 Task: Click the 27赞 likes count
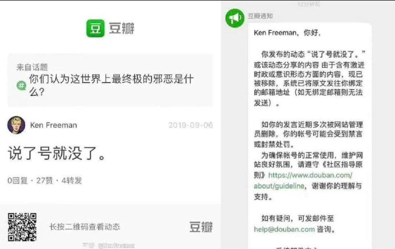point(44,181)
